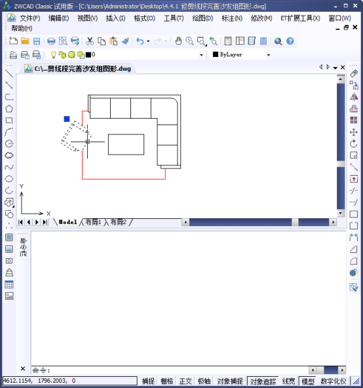The image size is (363, 388).
Task: Expand the undo history arrow
Action: 148,41
